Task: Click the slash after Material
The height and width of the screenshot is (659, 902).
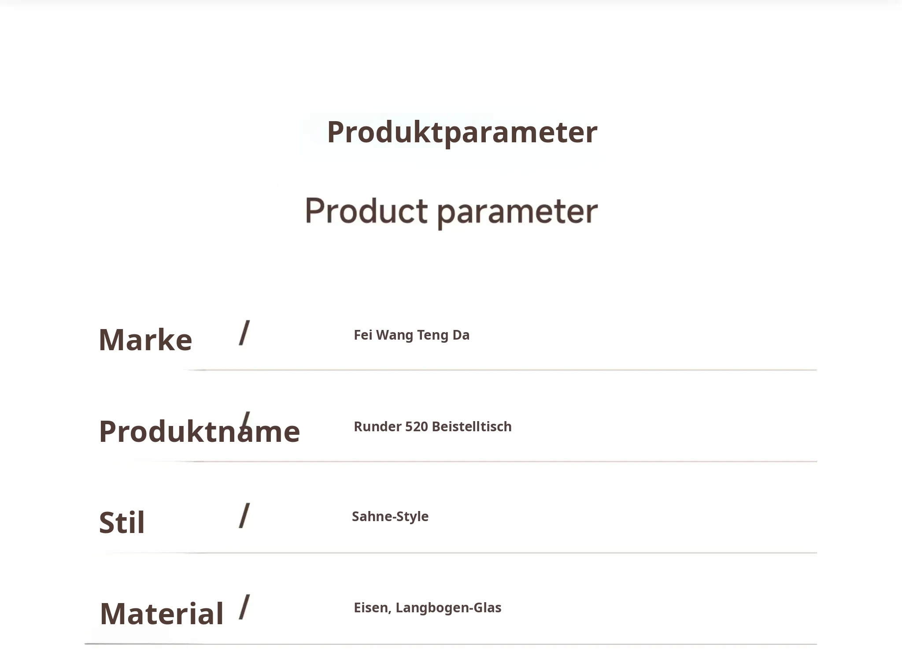Action: (244, 607)
